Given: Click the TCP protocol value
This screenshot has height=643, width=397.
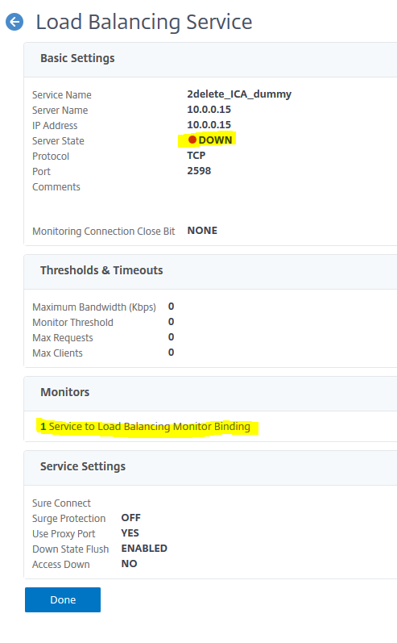Looking at the screenshot, I should [x=196, y=156].
